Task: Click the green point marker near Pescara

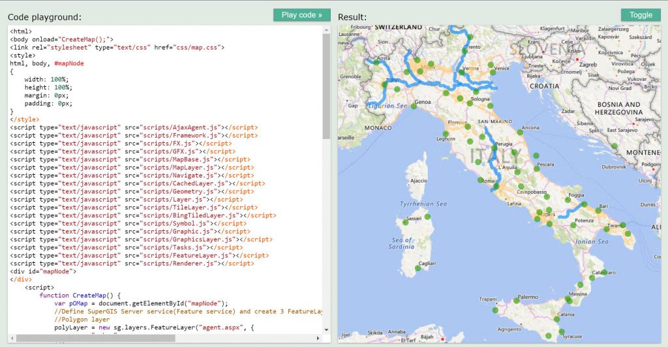Action: click(x=536, y=168)
